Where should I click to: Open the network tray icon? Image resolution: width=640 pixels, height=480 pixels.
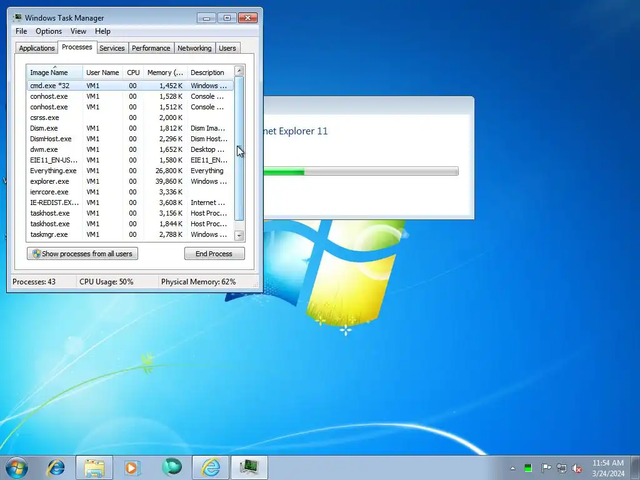[562, 468]
